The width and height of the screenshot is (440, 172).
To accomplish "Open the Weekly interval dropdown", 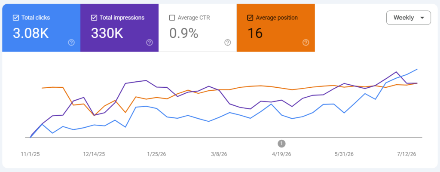I will coord(409,18).
